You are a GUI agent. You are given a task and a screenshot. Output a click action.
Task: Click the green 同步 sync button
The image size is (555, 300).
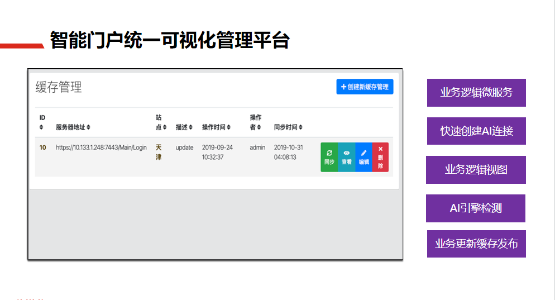[329, 157]
